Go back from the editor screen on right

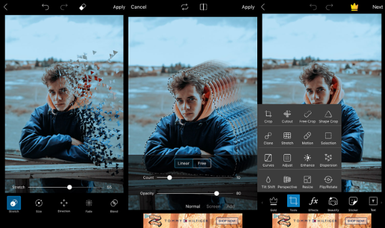coord(263,7)
